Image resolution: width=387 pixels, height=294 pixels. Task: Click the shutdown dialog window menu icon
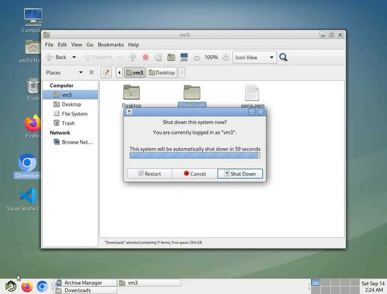coord(129,112)
